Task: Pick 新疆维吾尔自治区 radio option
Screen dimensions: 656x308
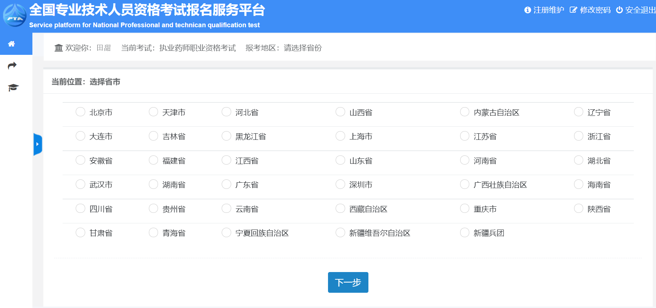Action: (340, 232)
